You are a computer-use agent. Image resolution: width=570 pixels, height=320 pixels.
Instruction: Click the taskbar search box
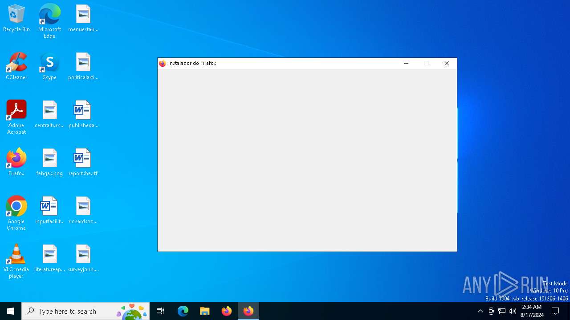pyautogui.click(x=85, y=311)
